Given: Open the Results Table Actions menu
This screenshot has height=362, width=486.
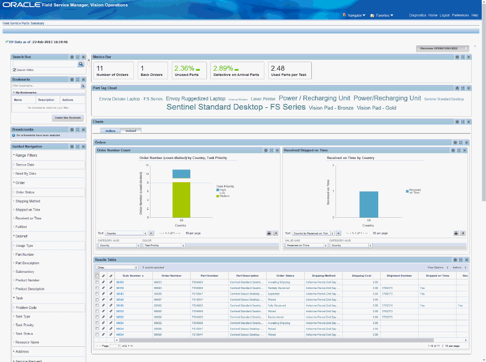Looking at the screenshot, I should tap(459, 268).
